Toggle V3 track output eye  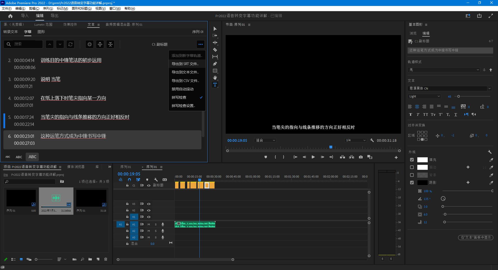coord(149,204)
